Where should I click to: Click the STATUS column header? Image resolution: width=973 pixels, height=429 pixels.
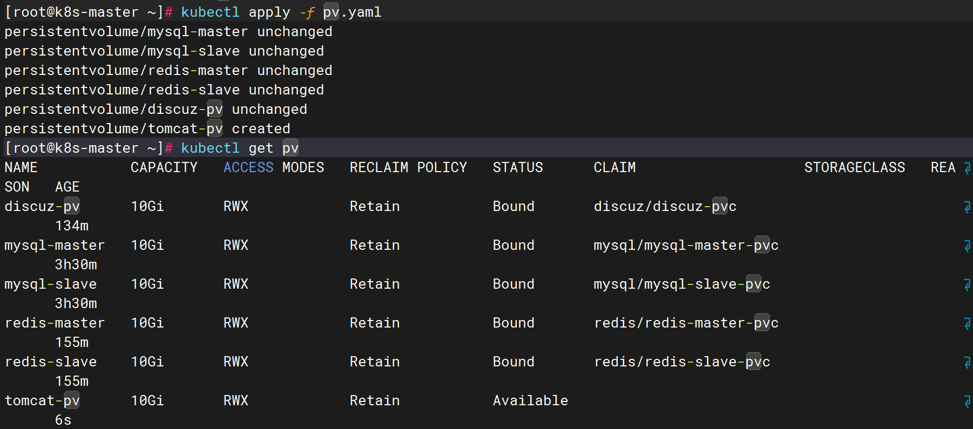518,167
